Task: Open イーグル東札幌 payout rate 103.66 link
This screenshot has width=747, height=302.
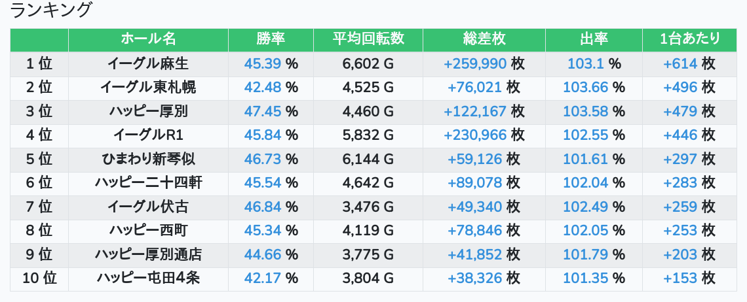Action: pos(586,88)
